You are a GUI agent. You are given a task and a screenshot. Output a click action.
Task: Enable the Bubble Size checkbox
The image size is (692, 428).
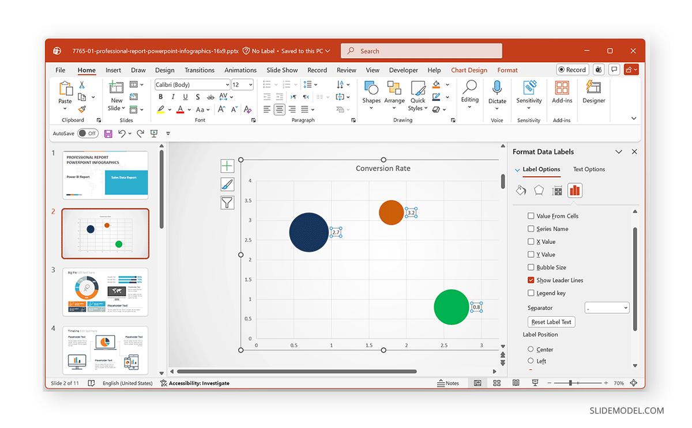tap(531, 267)
